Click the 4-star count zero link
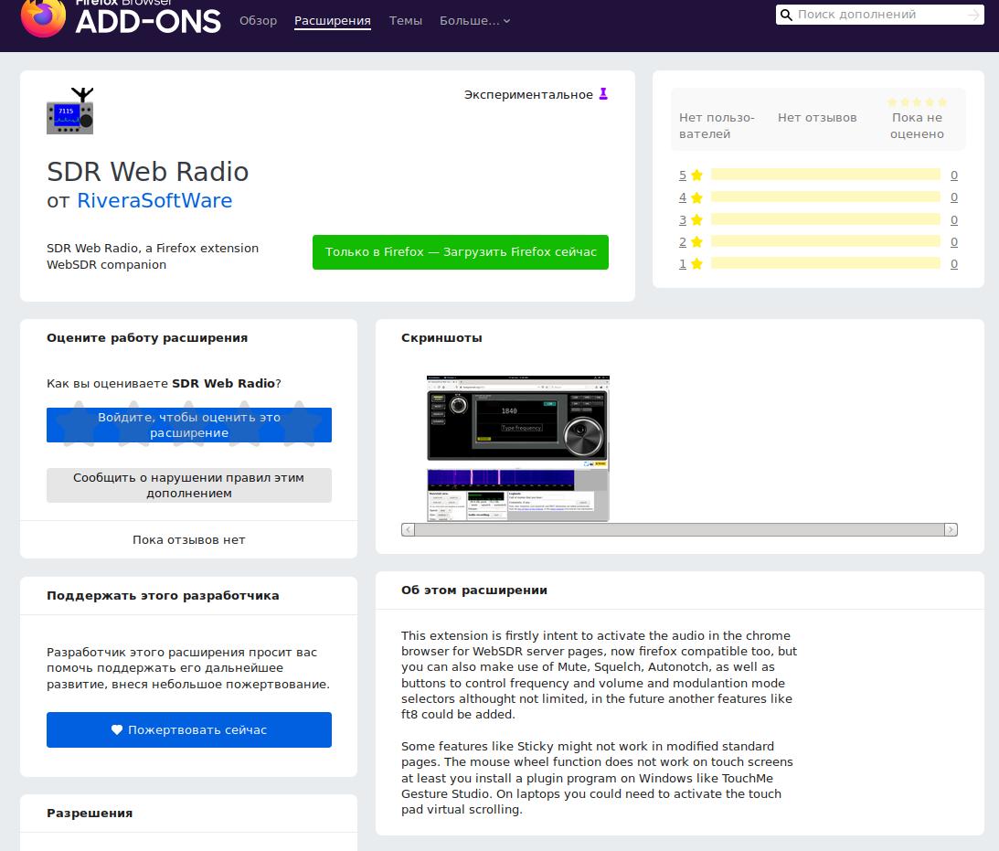 954,197
